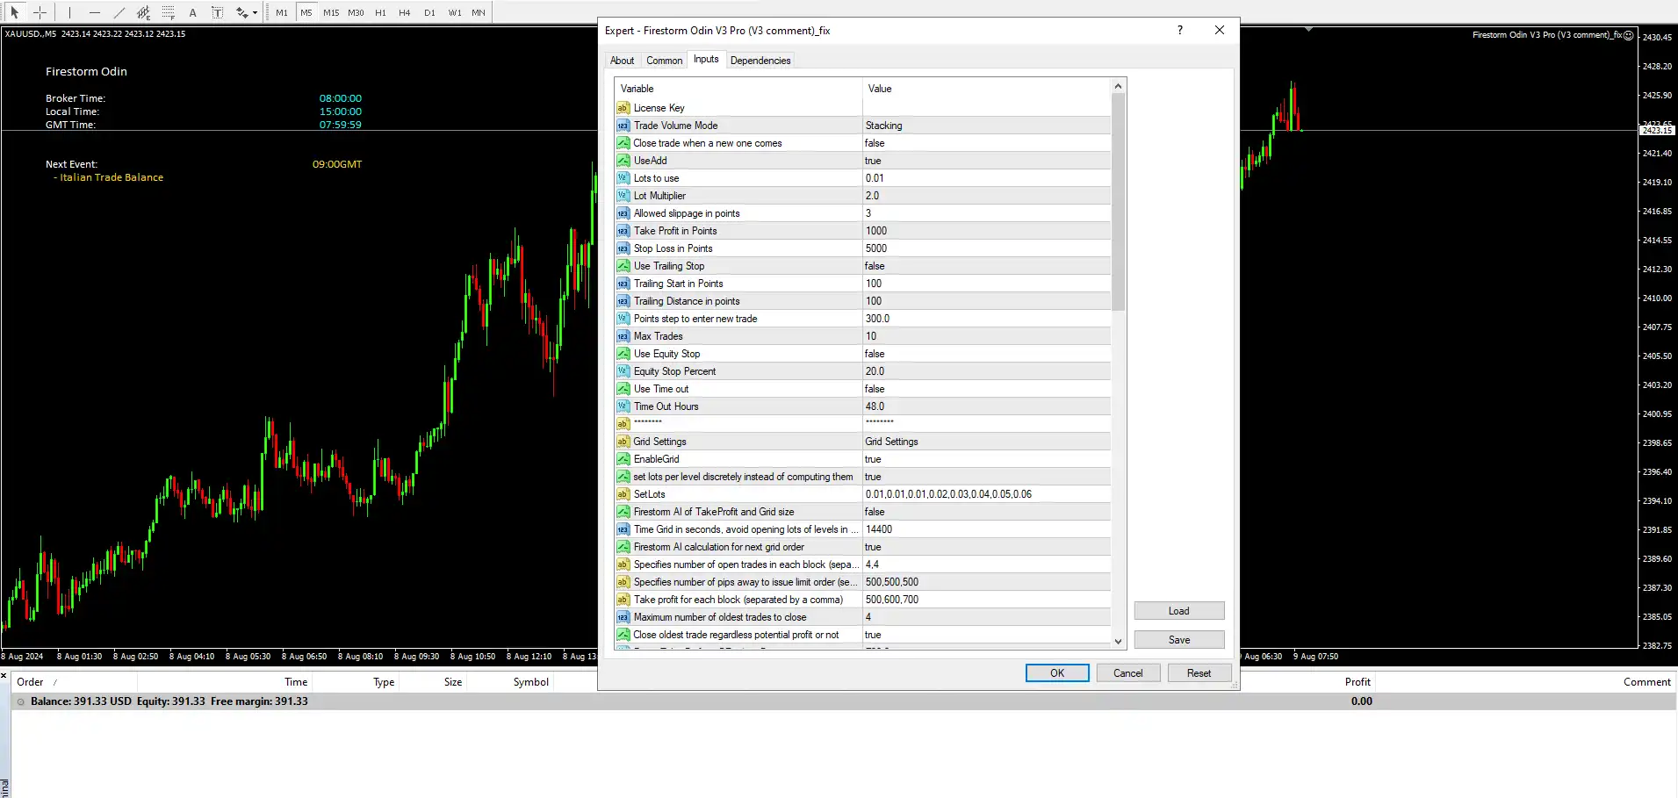Pick the Vertical Line drawing tool

pyautogui.click(x=69, y=12)
